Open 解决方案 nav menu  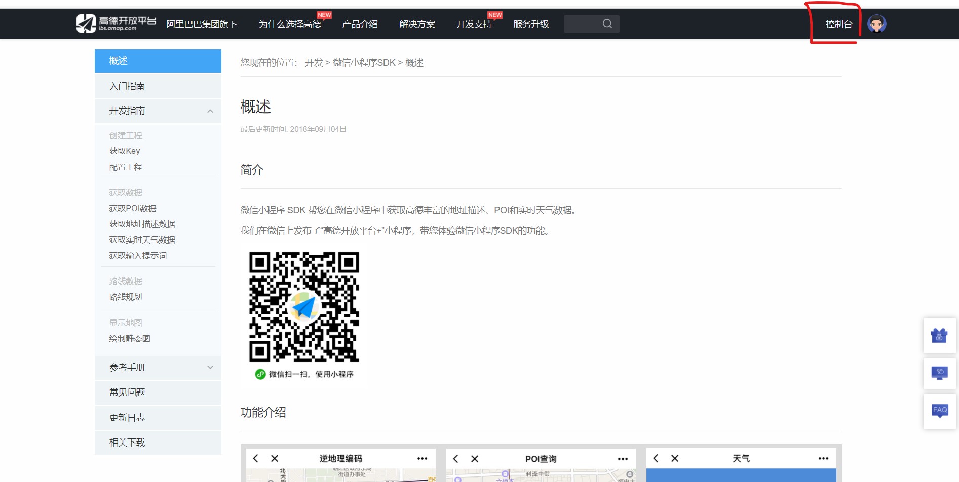click(417, 24)
